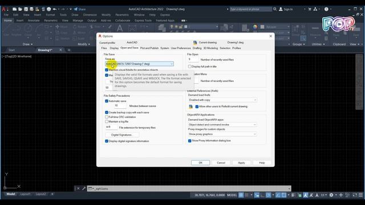365x205 pixels.
Task: Click the OK button in Options dialog
Action: point(200,163)
